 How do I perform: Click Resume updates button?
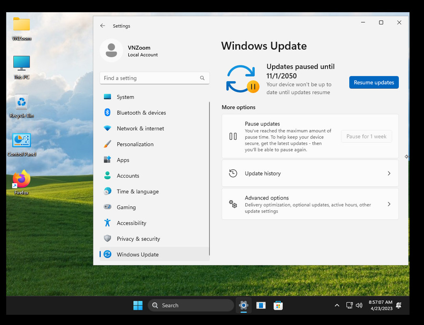coord(374,82)
